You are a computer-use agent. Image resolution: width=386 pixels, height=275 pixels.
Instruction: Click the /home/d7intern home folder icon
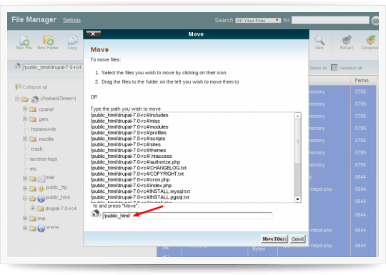(35, 99)
